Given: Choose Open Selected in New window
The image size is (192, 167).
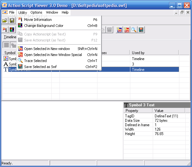Looking at the screenshot, I should point(59,49).
